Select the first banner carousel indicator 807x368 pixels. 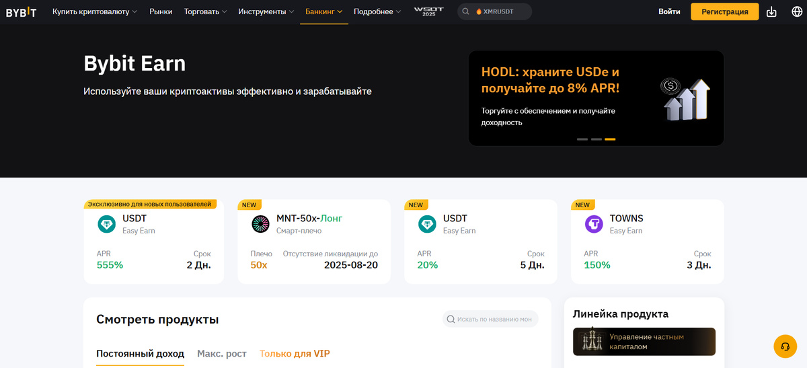coord(582,139)
